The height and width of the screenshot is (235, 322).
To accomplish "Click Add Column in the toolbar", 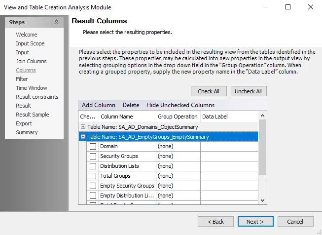I will [99, 105].
